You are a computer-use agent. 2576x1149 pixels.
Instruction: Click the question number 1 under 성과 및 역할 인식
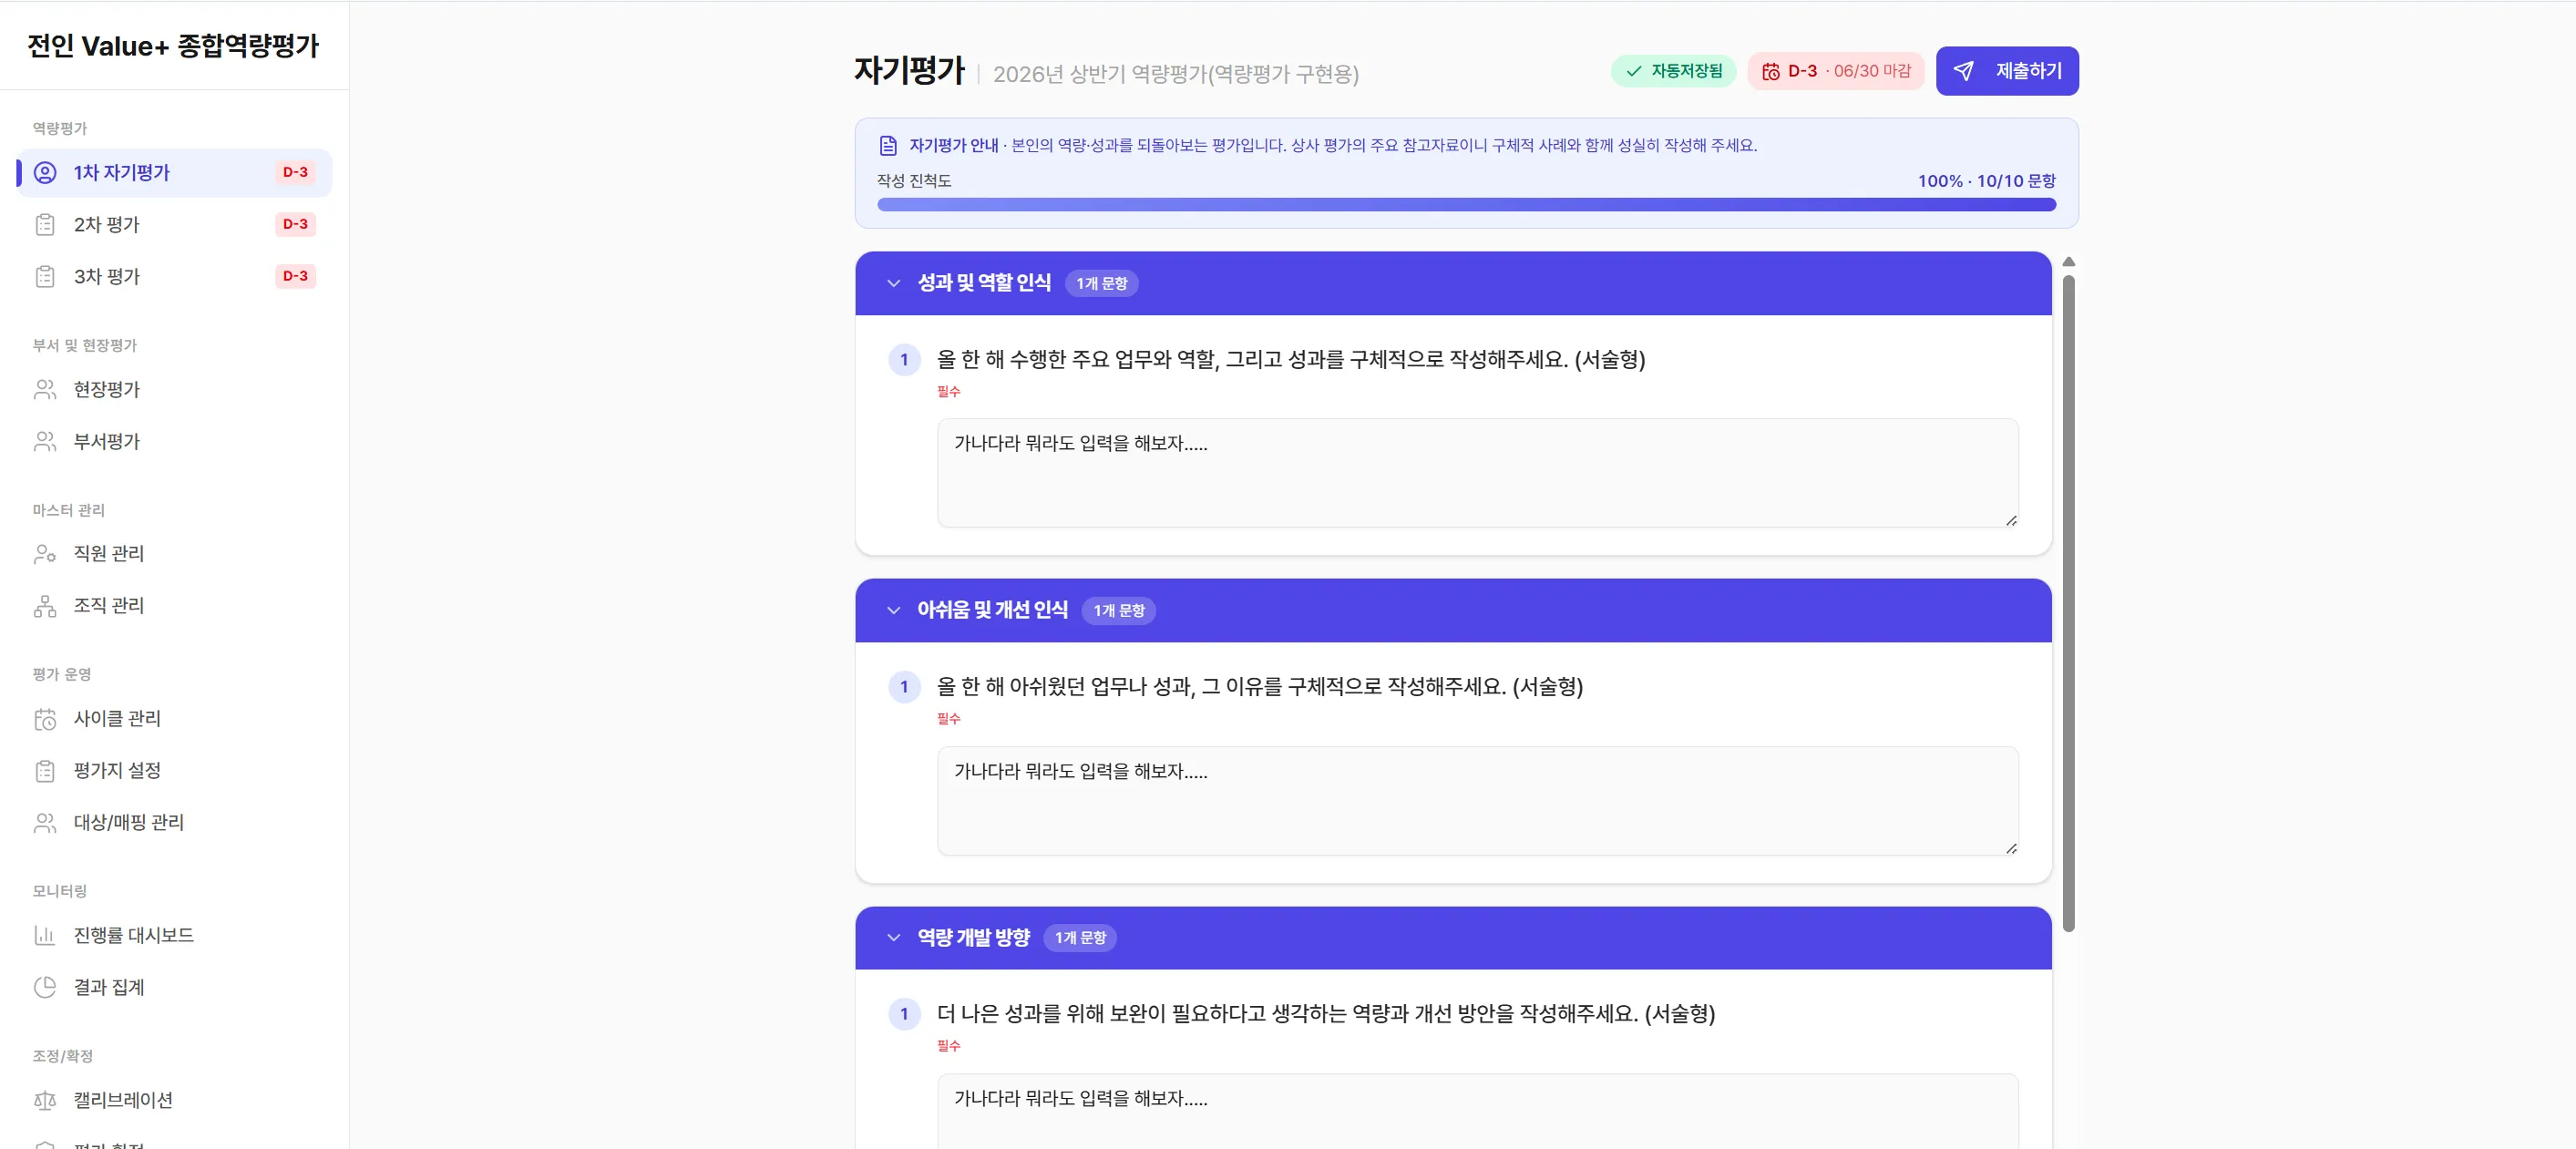click(x=904, y=360)
